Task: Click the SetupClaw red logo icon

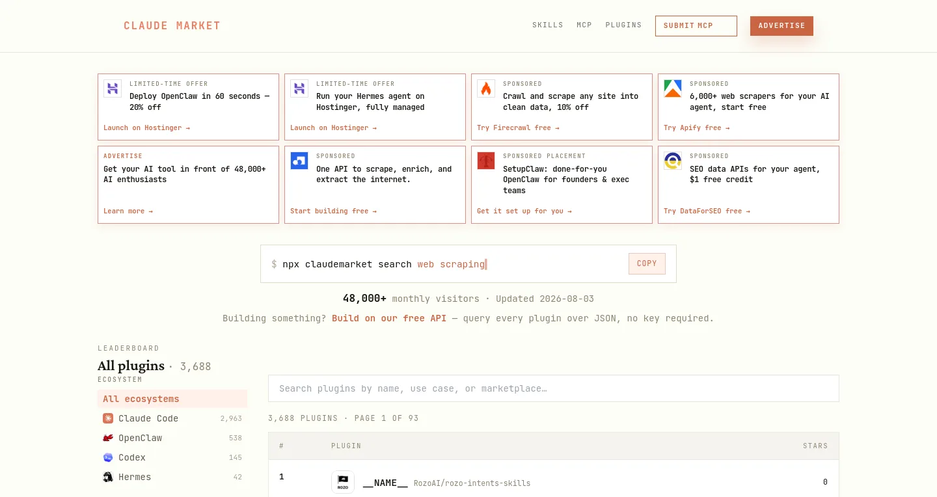Action: pyautogui.click(x=486, y=161)
